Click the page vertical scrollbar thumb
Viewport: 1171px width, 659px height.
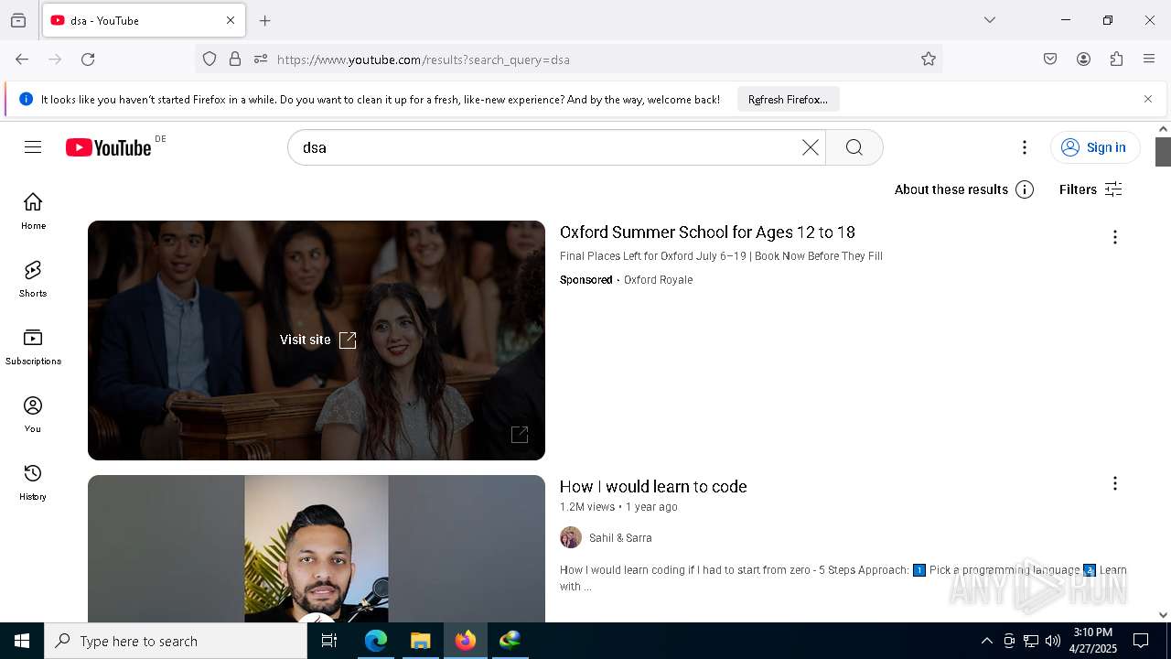tap(1164, 152)
